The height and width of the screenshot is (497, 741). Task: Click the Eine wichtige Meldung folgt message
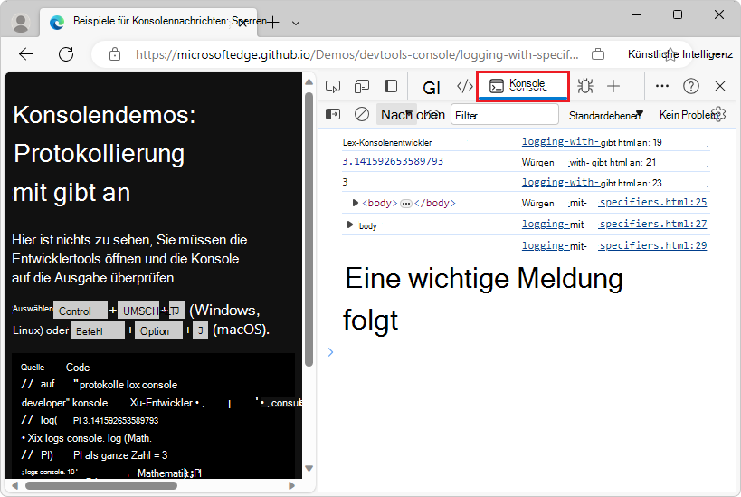point(483,299)
